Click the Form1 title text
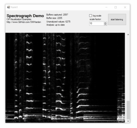This screenshot has width=137, height=128. (14, 7)
